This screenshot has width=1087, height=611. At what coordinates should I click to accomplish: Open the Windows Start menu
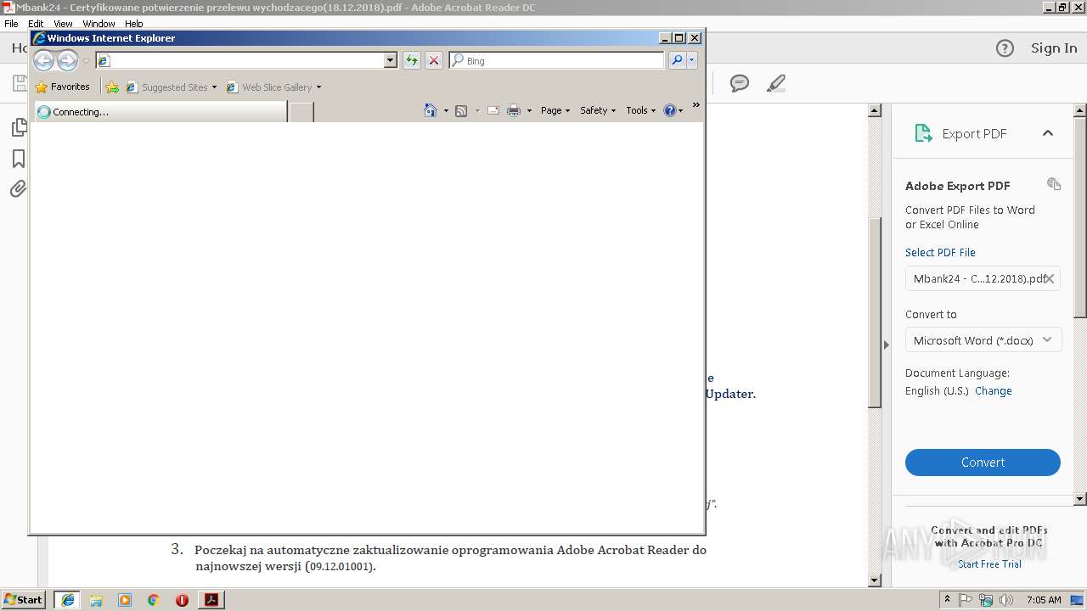[x=24, y=599]
